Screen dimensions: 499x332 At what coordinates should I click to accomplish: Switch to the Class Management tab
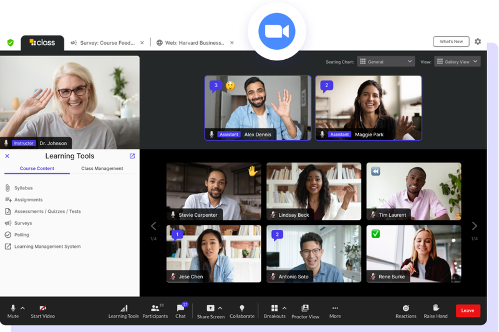pyautogui.click(x=102, y=168)
